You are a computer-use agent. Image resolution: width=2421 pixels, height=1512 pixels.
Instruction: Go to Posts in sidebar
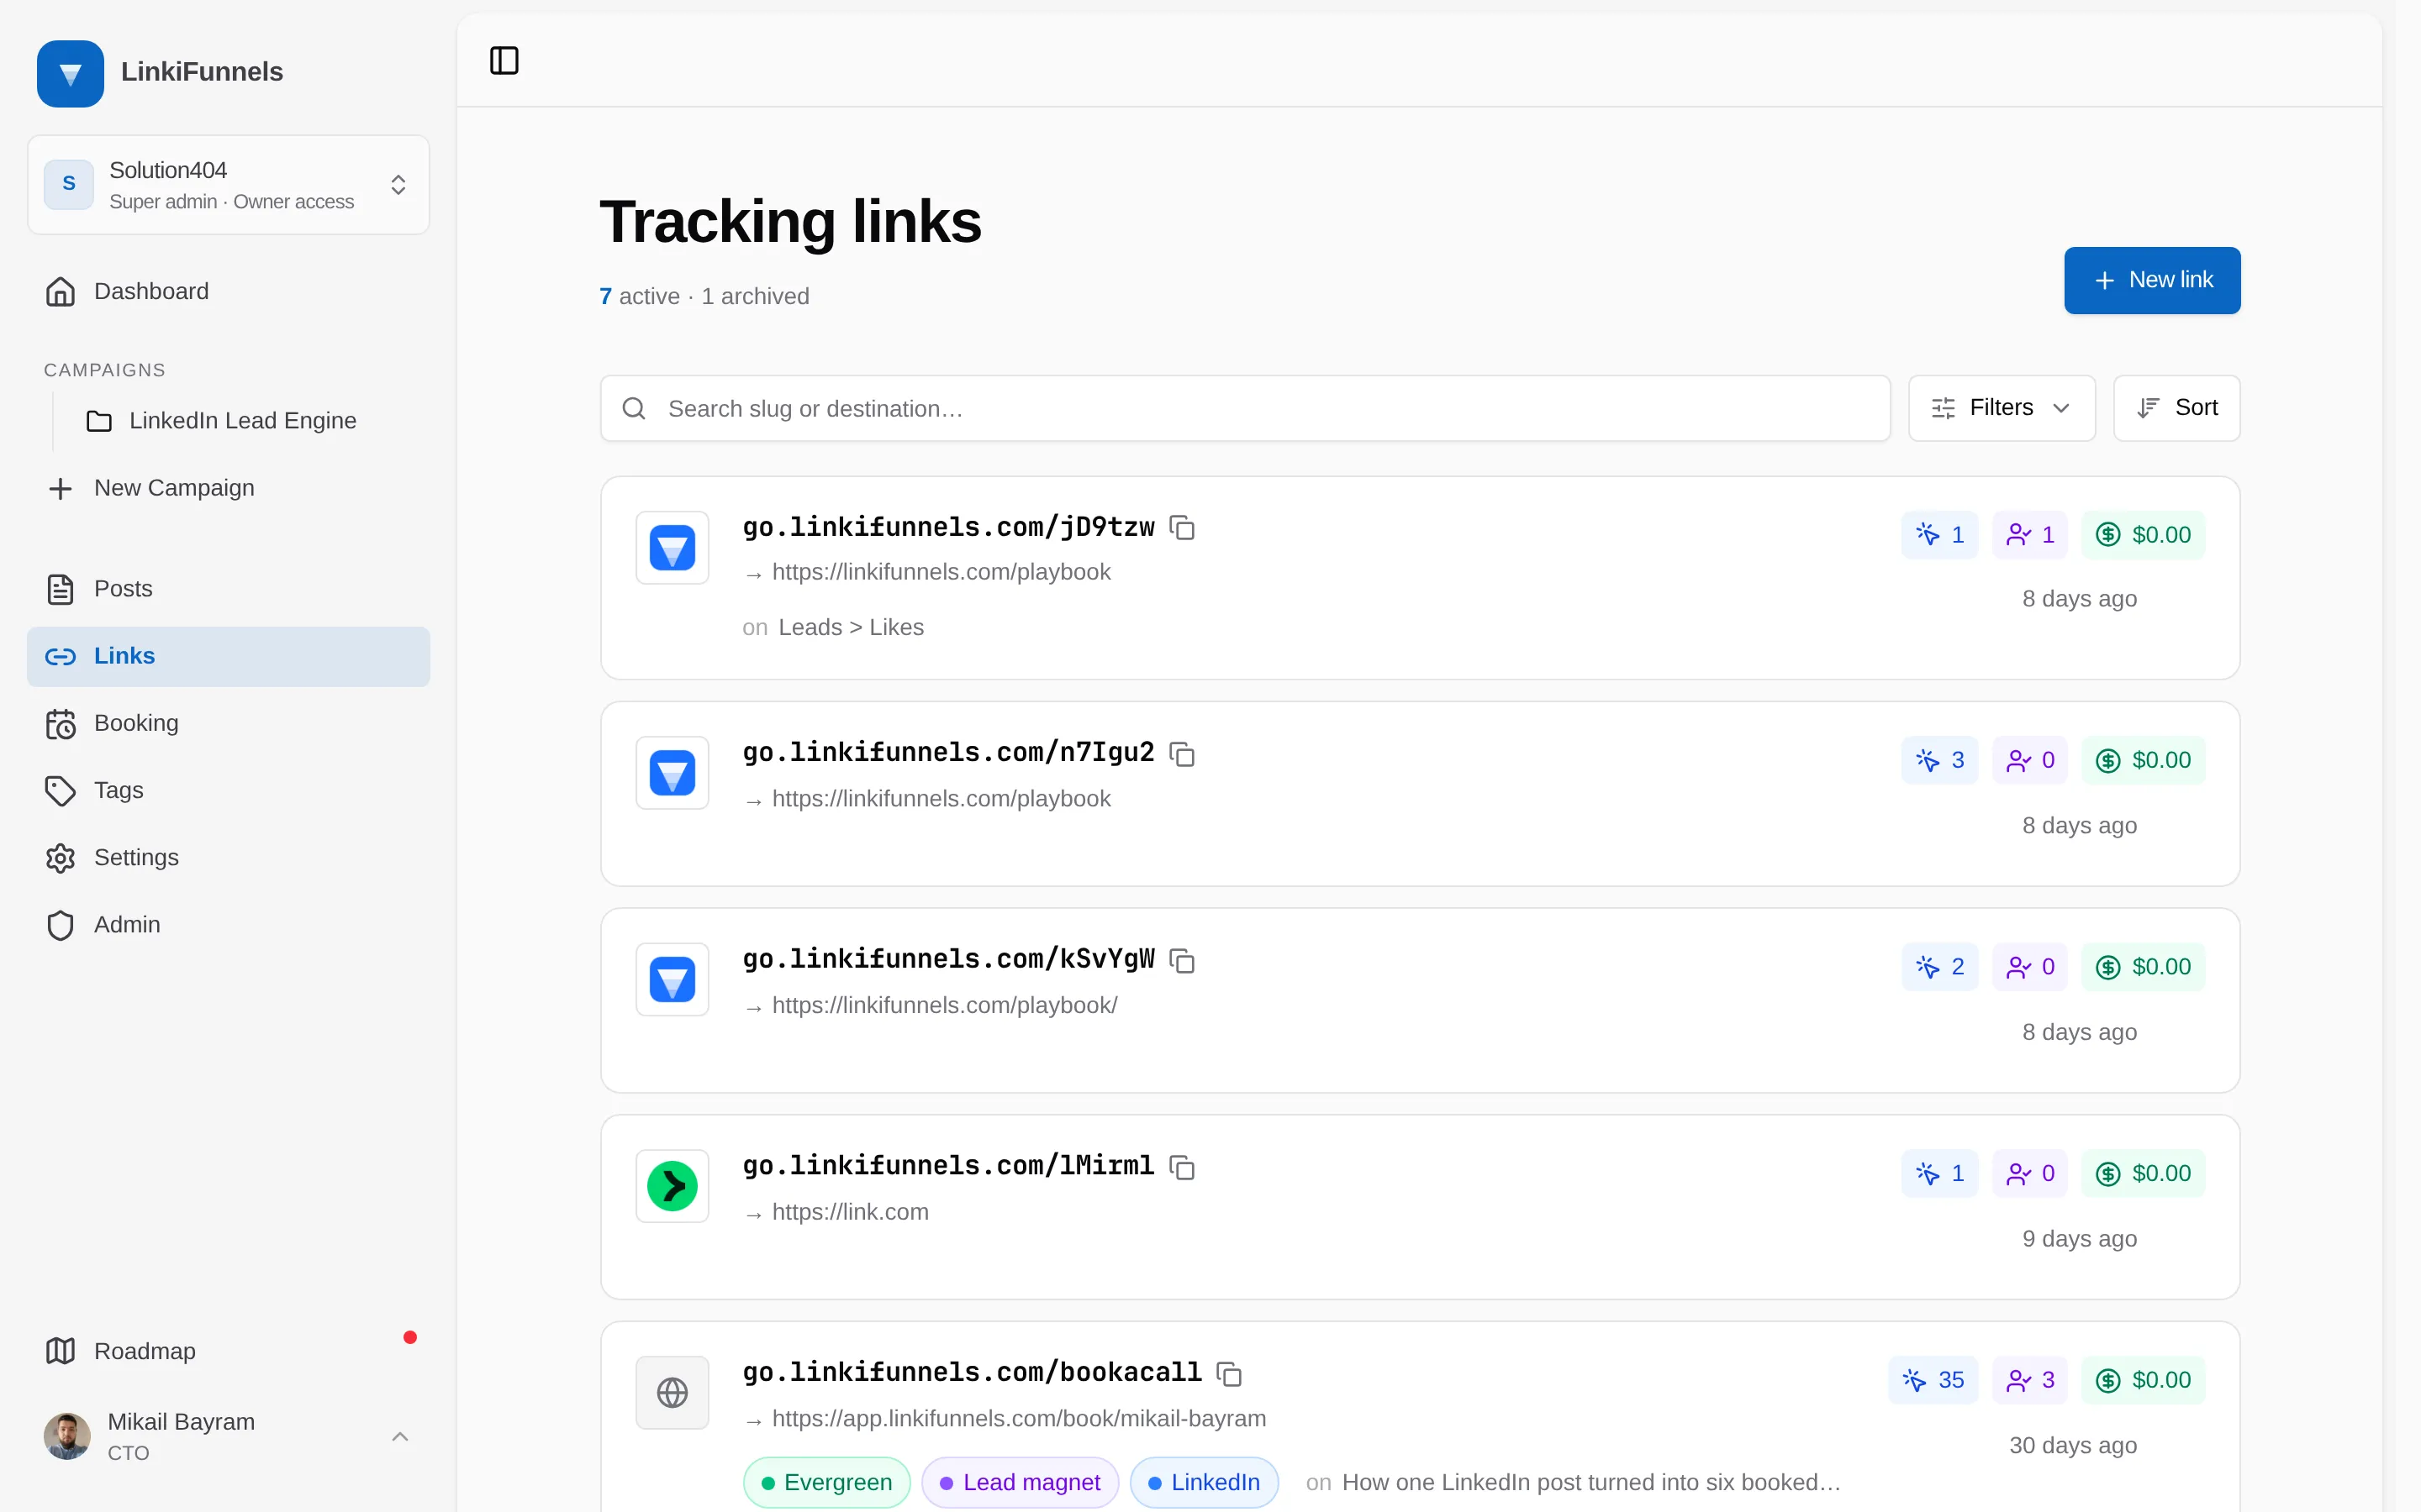(229, 589)
